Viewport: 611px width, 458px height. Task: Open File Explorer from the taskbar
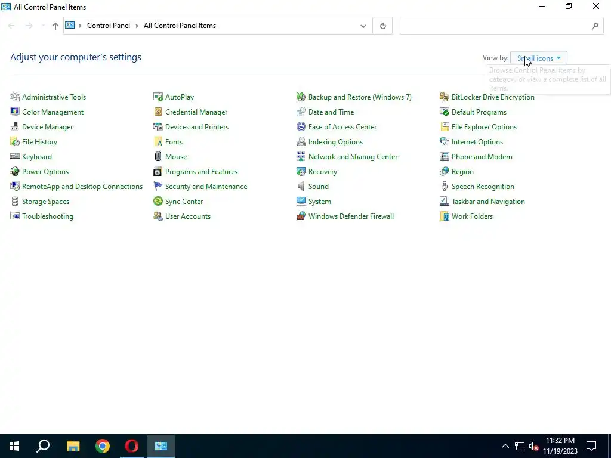[x=73, y=446]
